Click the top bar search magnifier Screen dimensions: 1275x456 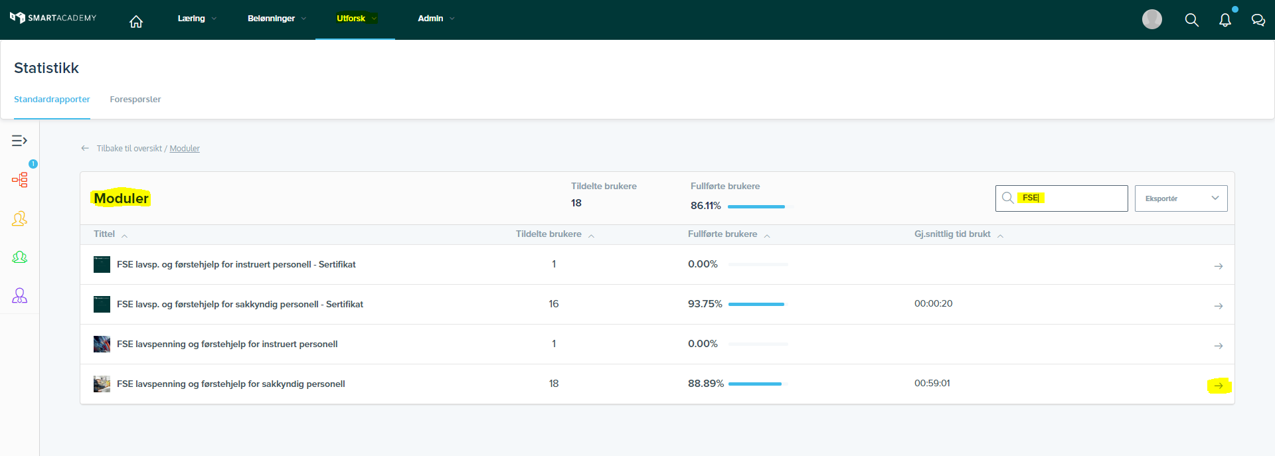pyautogui.click(x=1192, y=20)
